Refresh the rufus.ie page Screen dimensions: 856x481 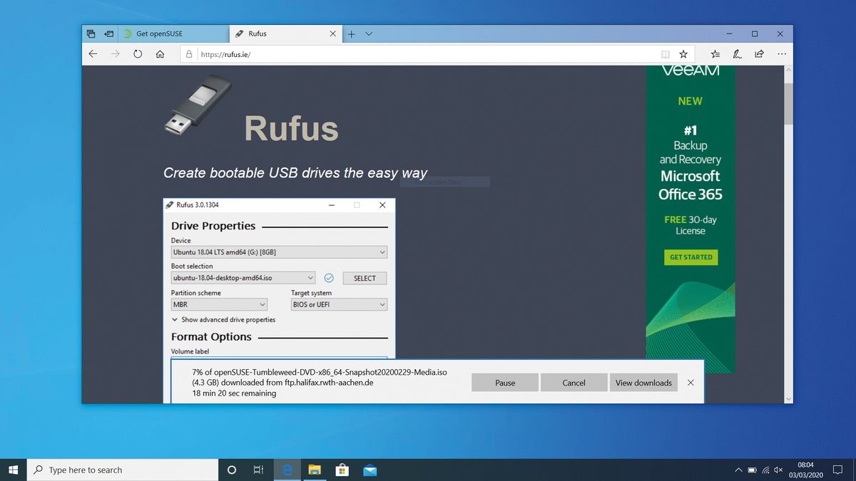pos(138,53)
